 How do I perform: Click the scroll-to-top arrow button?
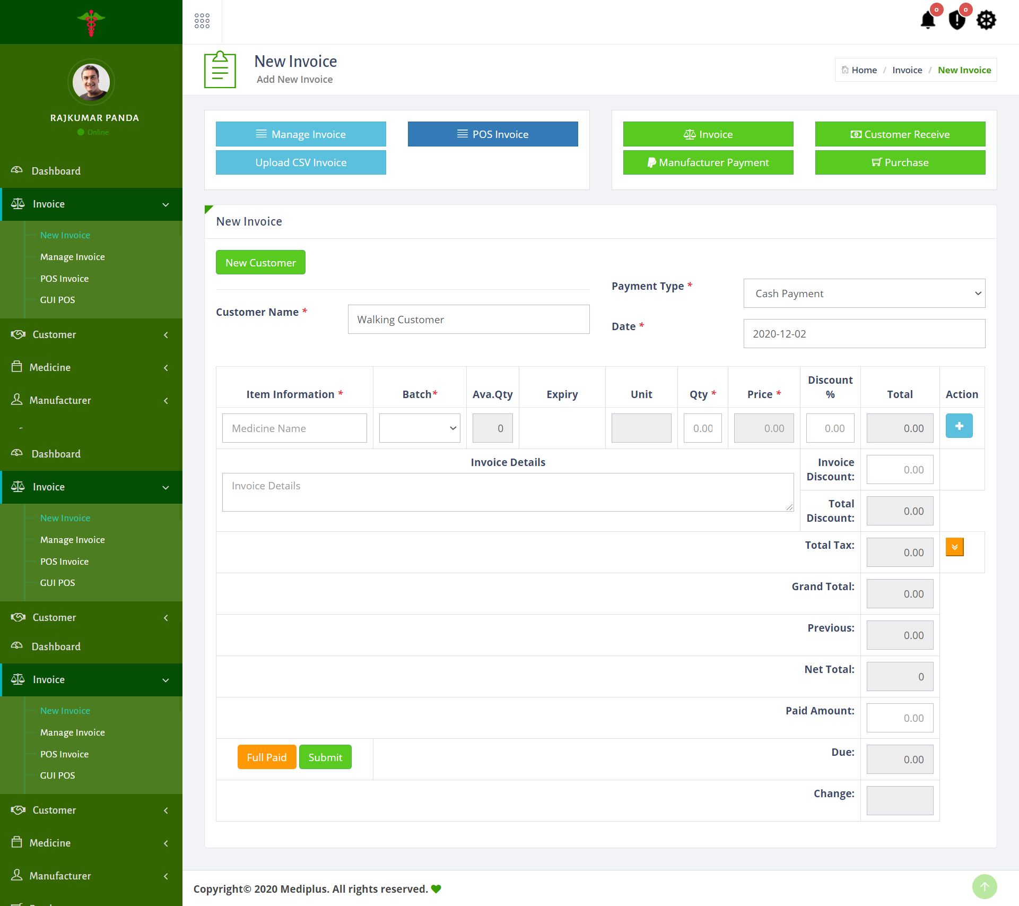tap(985, 886)
